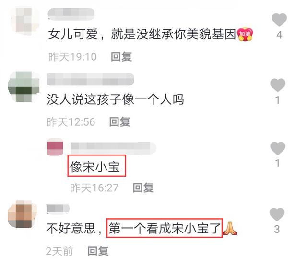Like the reply '像宋小宝'
The width and height of the screenshot is (307, 265).
coord(278,148)
